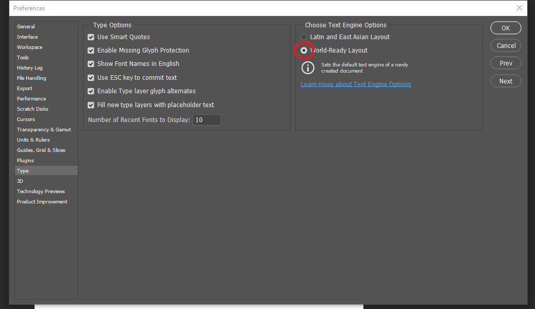Toggle Use ESC key to commit text
Viewport: 535px width, 309px height.
point(91,78)
